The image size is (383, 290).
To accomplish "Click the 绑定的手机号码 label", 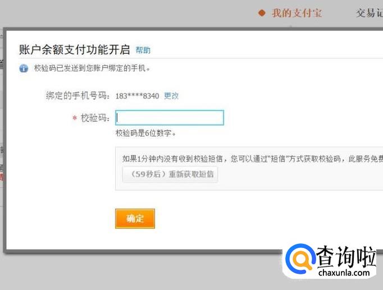I will [77, 95].
